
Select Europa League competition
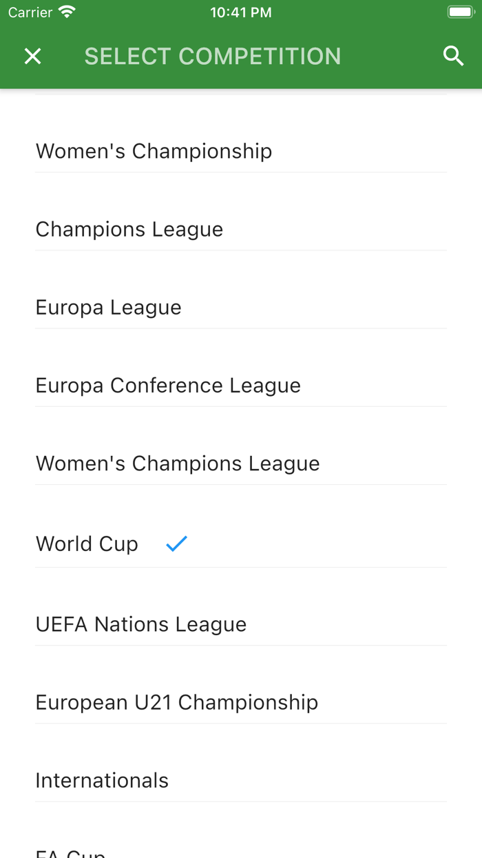(x=109, y=307)
